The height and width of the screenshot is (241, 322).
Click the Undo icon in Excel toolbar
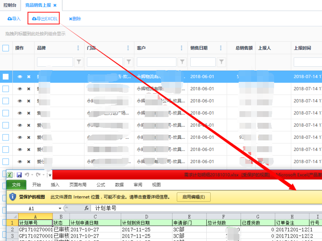(27, 175)
